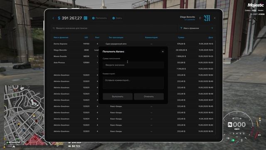This screenshot has width=266, height=150.
Task: Click the N gear indicator on speedometer
Action: [x=230, y=125]
